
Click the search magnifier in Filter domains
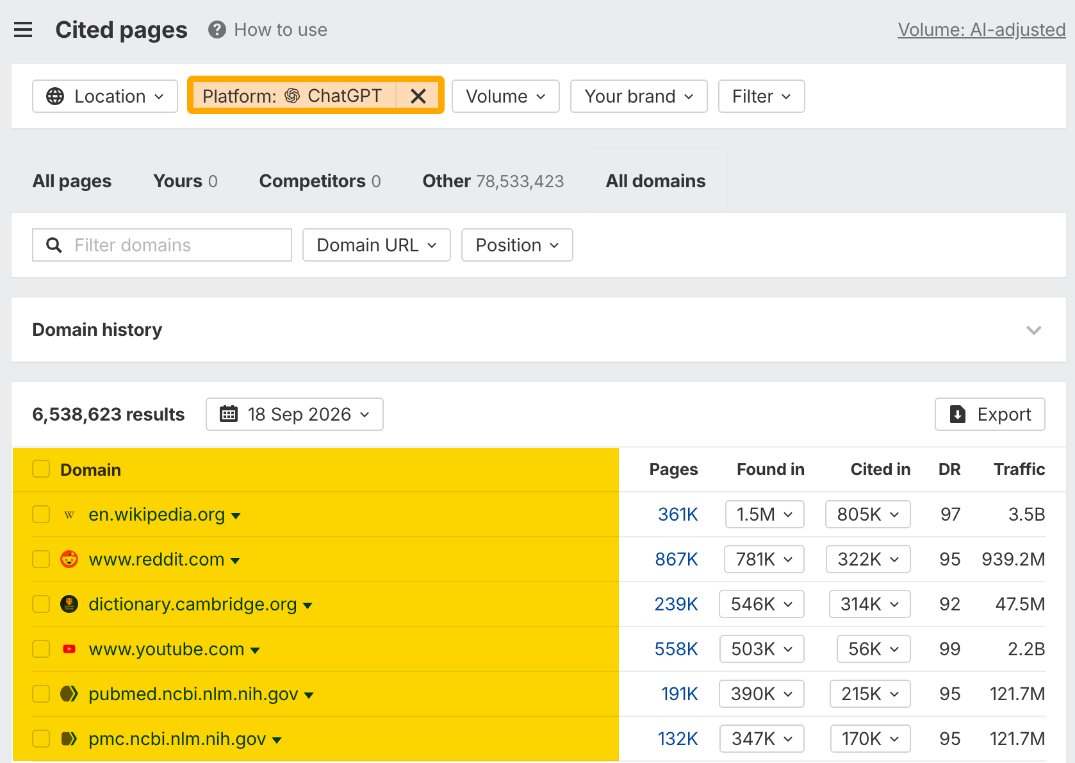pos(54,245)
